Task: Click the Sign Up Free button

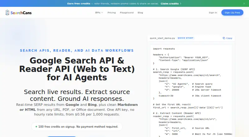Action: coord(232,12)
